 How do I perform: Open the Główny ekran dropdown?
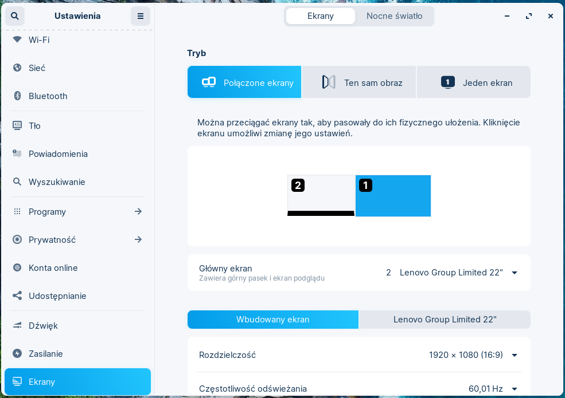pyautogui.click(x=359, y=273)
